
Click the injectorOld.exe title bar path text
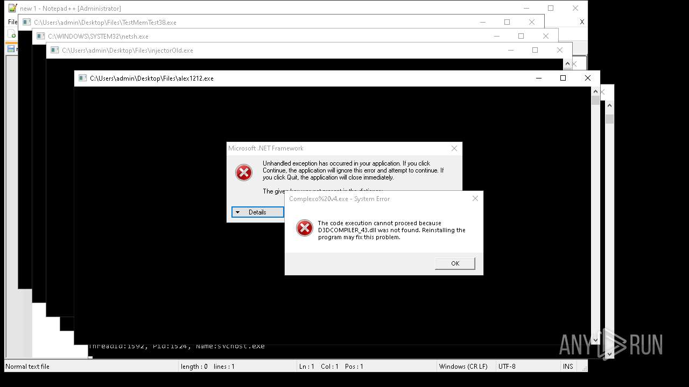coord(128,51)
